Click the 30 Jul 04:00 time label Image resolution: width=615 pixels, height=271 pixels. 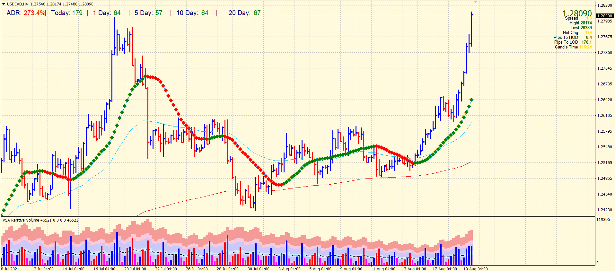259,269
